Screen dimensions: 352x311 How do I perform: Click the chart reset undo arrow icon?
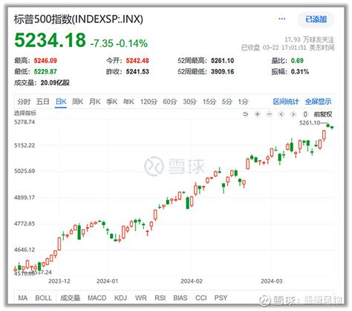(x=245, y=114)
